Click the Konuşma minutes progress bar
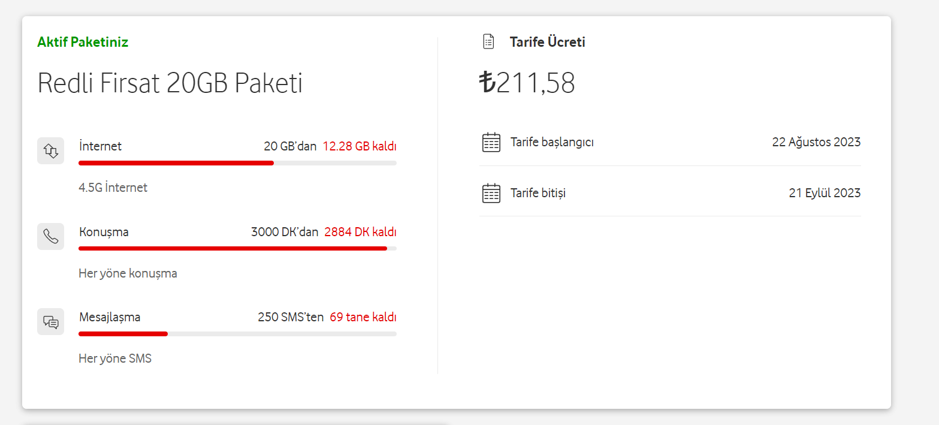 237,248
